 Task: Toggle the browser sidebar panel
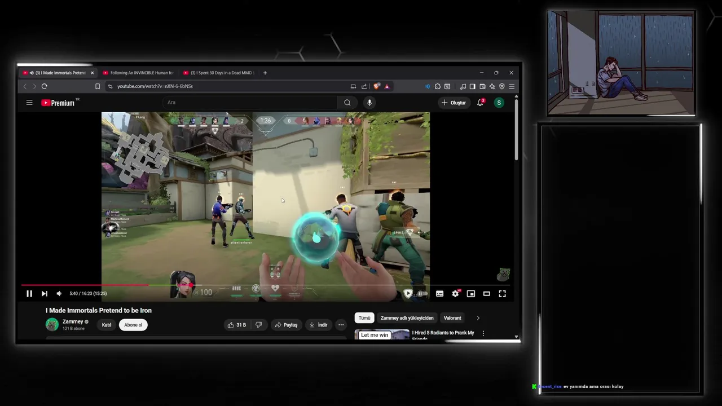coord(473,86)
